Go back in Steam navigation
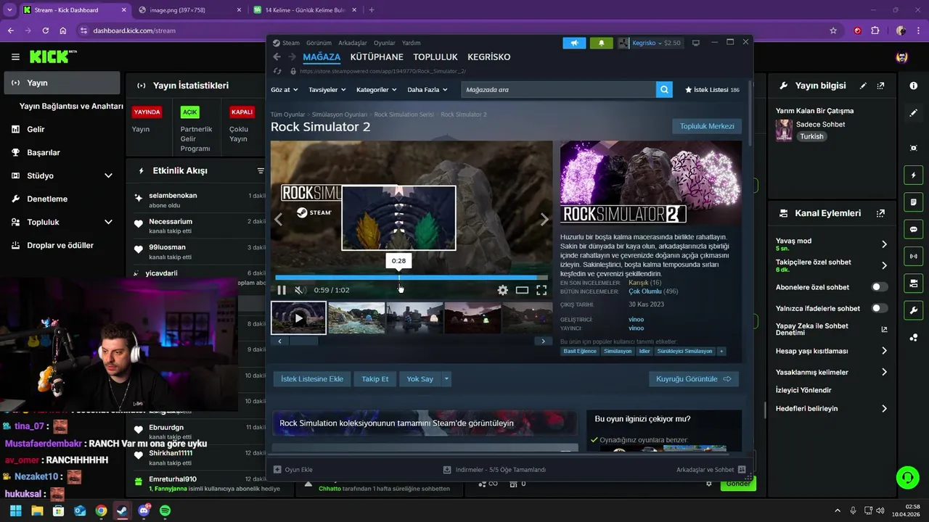This screenshot has height=522, width=929. (x=277, y=57)
